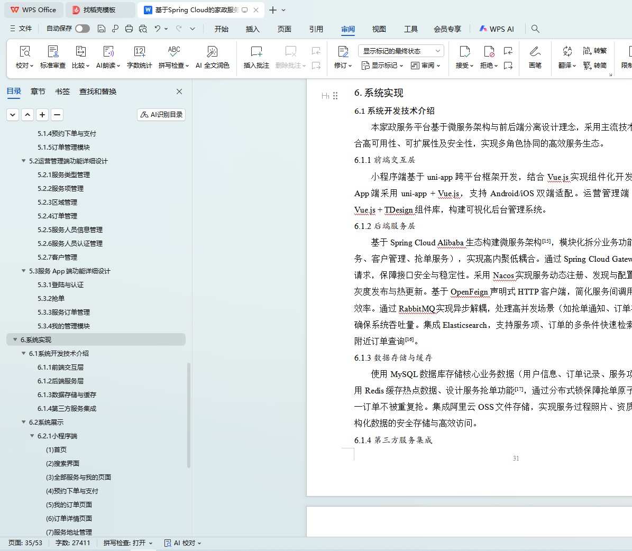Open the spell check status (拼写检查: 打开) toggle
This screenshot has height=551, width=632.
(x=127, y=543)
